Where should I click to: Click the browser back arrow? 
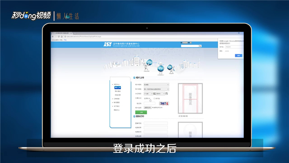[53, 36]
